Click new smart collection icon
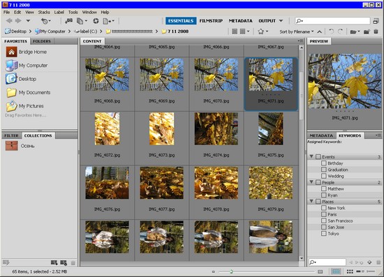This screenshot has height=277, width=384. point(64,263)
